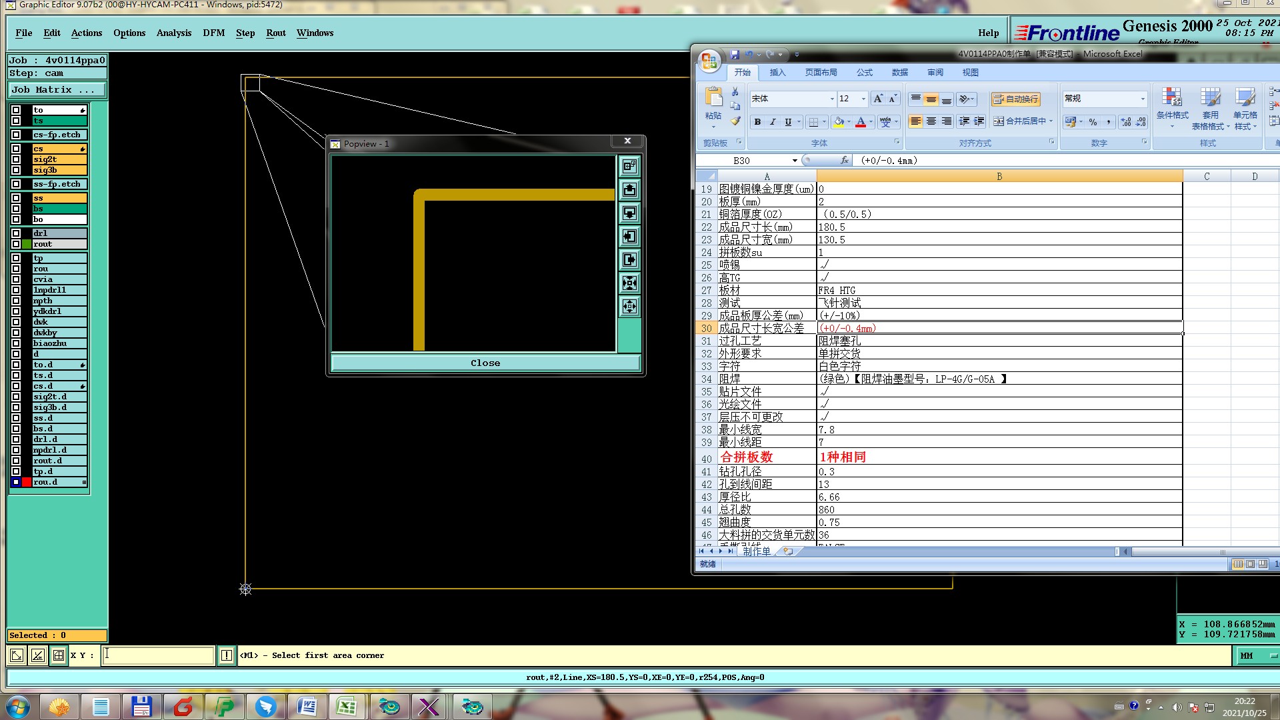
Task: Expand font size dropdown in Excel
Action: [x=863, y=99]
